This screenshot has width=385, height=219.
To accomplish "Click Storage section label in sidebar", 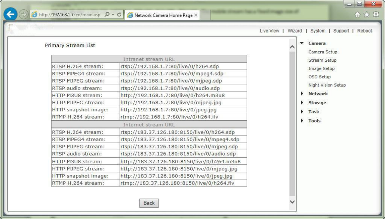I will pos(317,103).
